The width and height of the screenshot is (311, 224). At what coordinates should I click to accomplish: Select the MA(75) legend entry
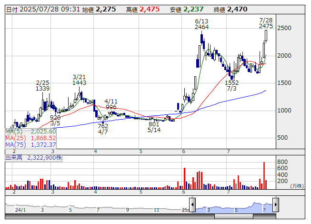[31, 144]
